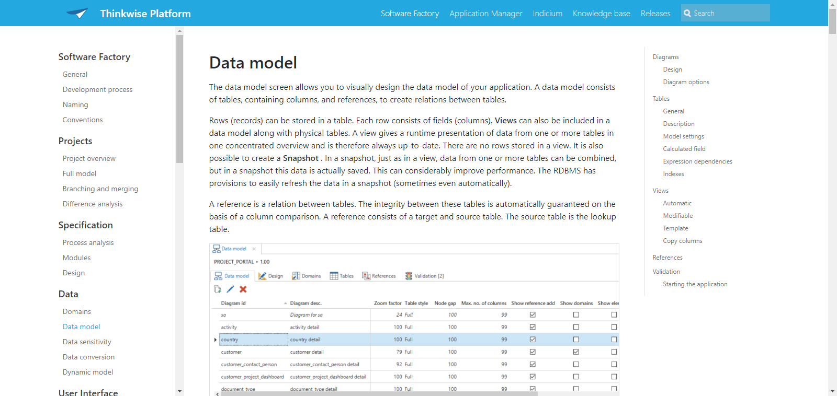Open Data sensitivity page

tap(87, 342)
